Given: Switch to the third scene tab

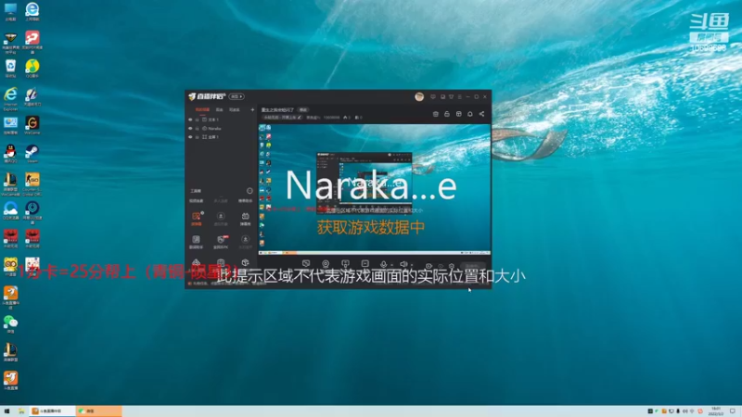Looking at the screenshot, I should [x=235, y=109].
